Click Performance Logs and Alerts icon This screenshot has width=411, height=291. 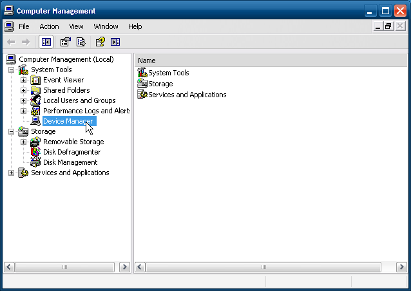coord(35,111)
